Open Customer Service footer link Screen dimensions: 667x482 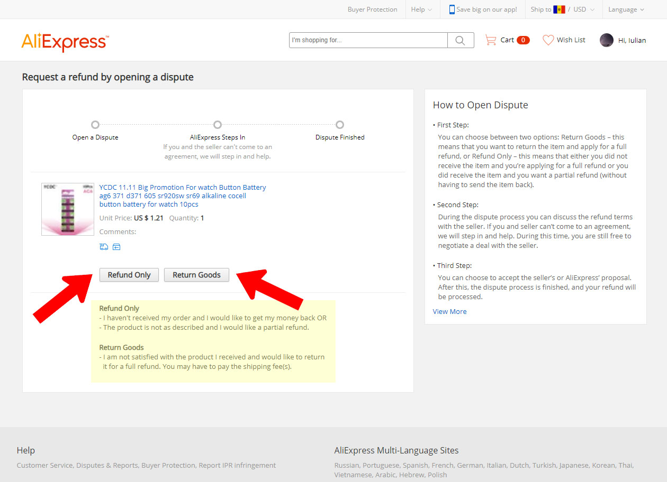coord(44,466)
